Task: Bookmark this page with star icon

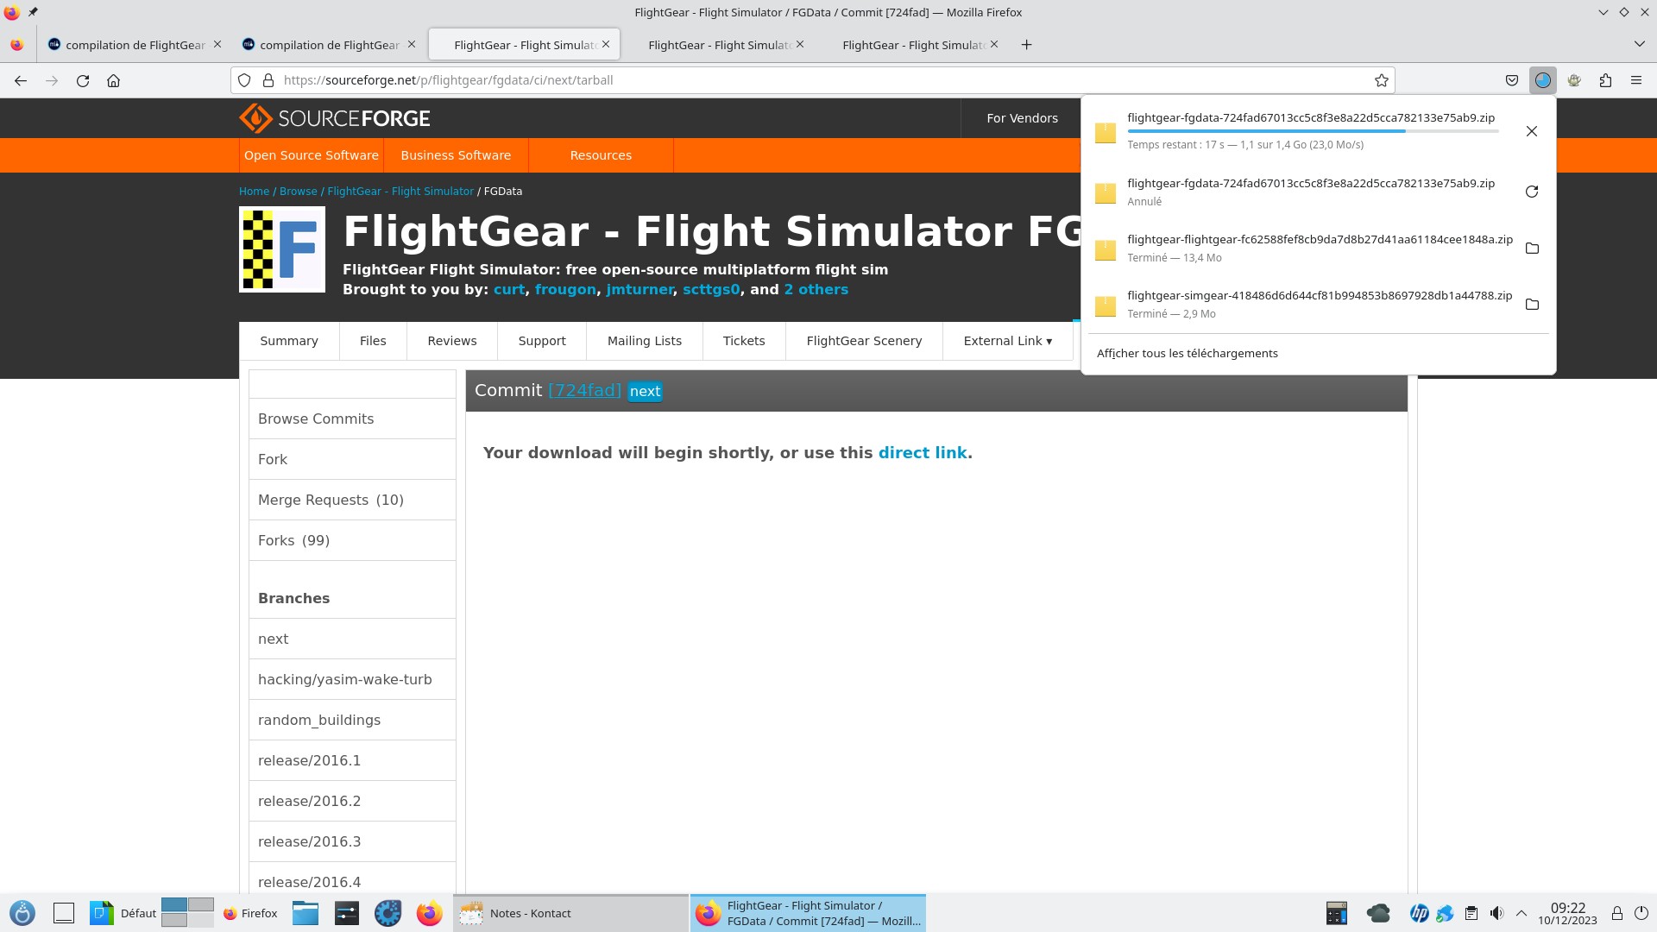Action: click(x=1381, y=80)
